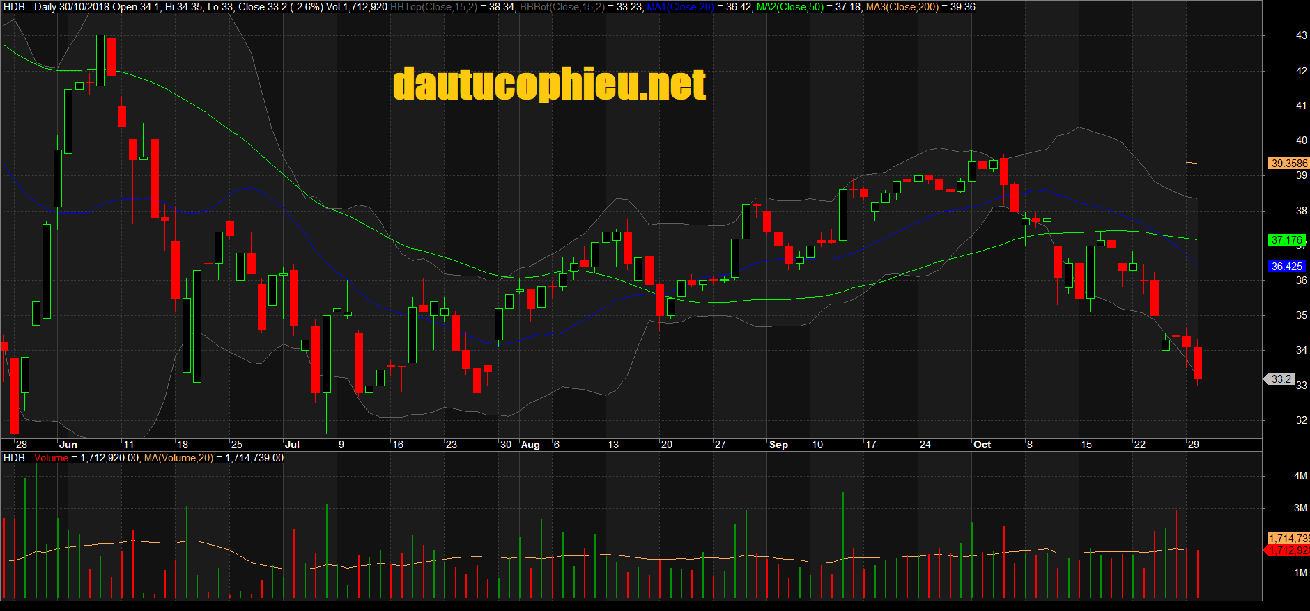Select the Oct label on date axis
The image size is (1310, 611).
[982, 445]
